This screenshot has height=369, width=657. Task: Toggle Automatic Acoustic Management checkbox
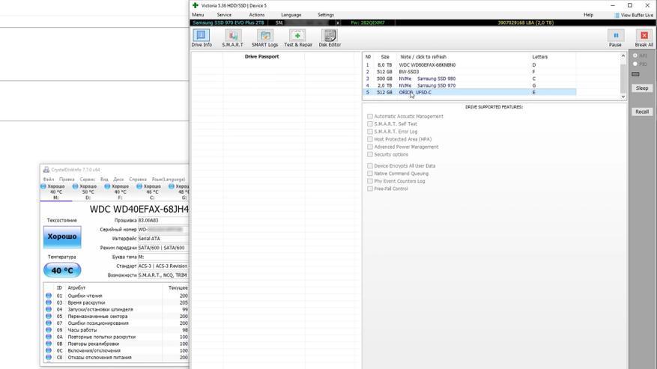(369, 117)
